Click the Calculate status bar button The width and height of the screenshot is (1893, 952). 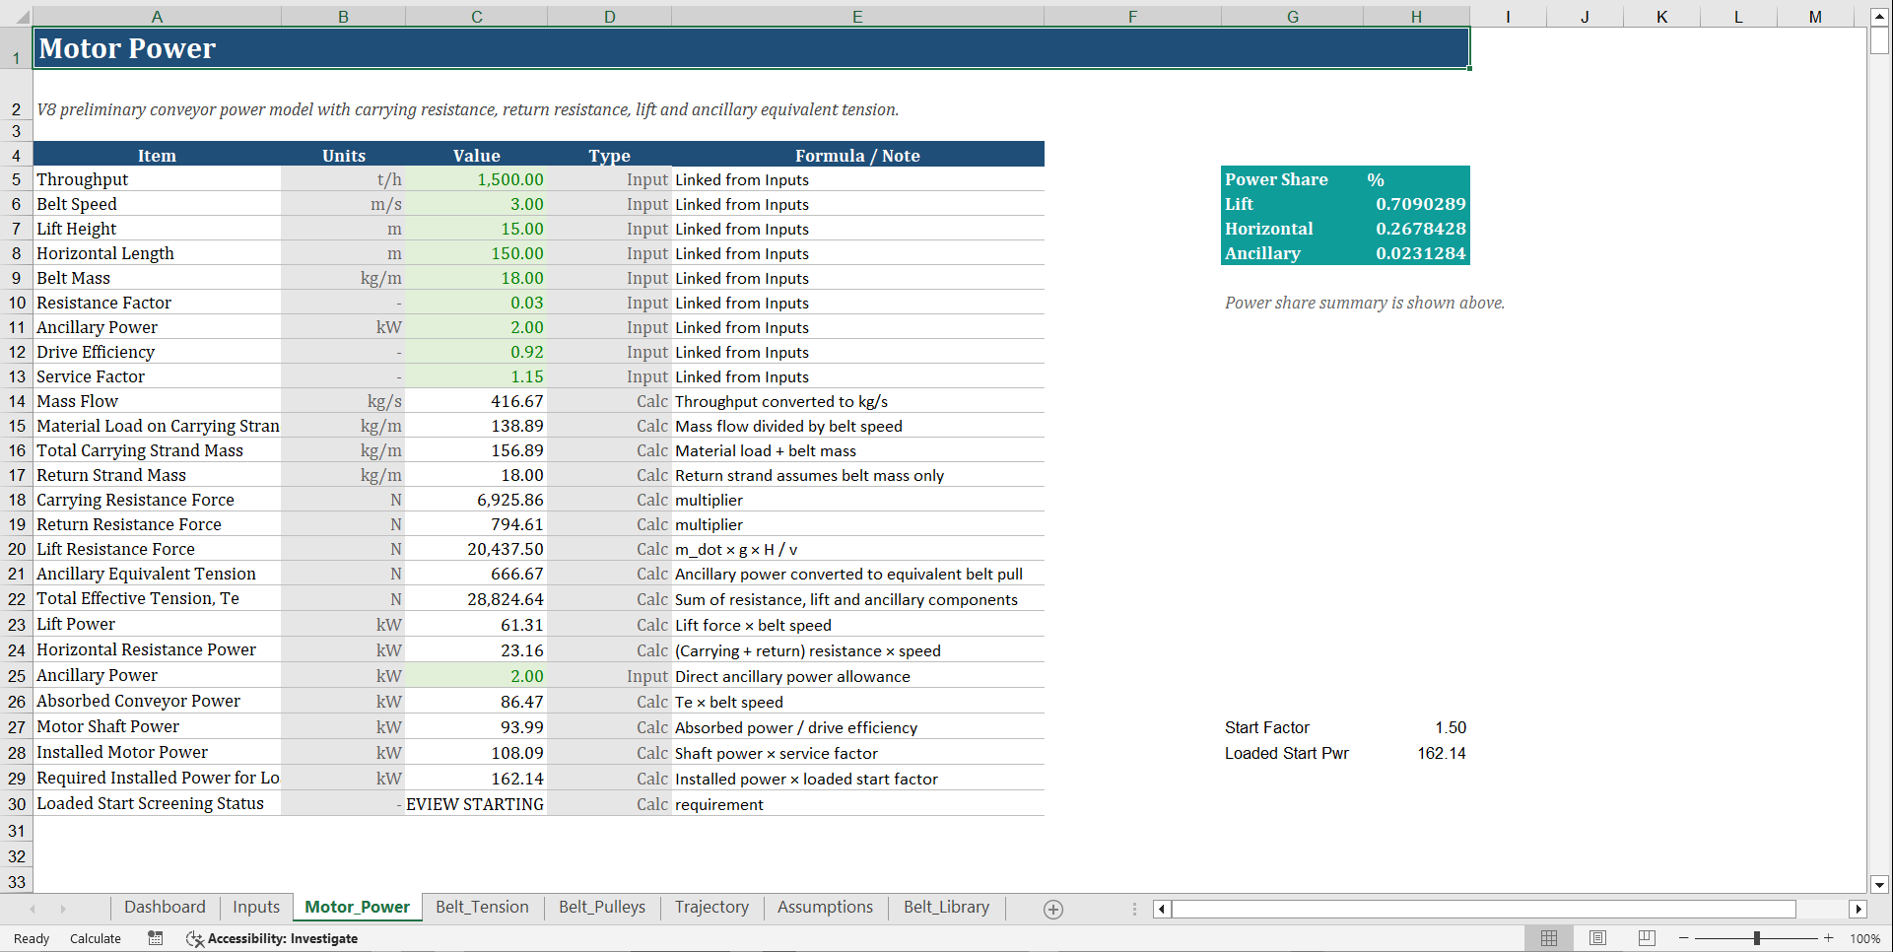pyautogui.click(x=95, y=938)
